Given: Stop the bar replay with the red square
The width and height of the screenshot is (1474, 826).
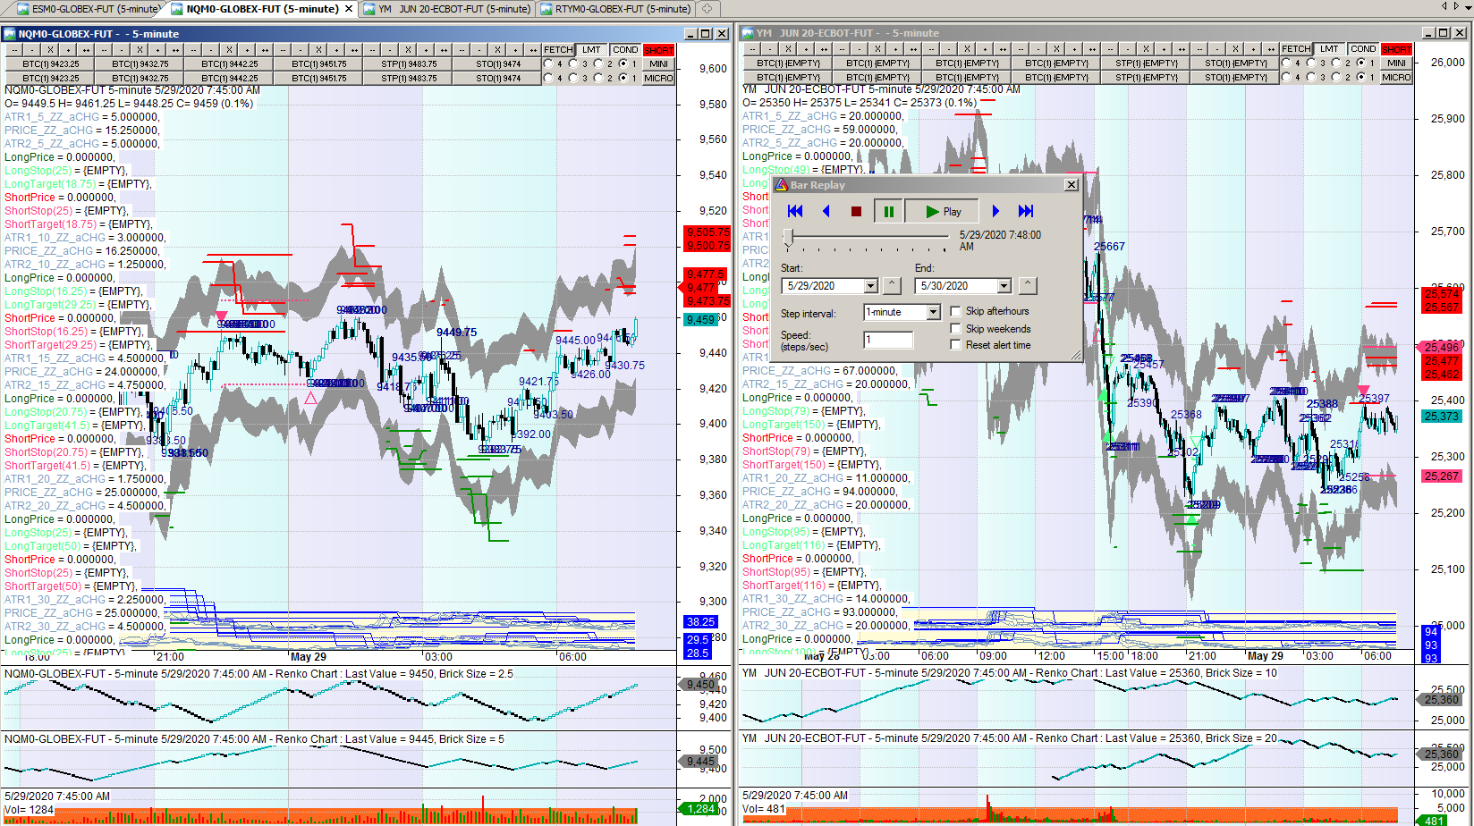Looking at the screenshot, I should coord(856,212).
